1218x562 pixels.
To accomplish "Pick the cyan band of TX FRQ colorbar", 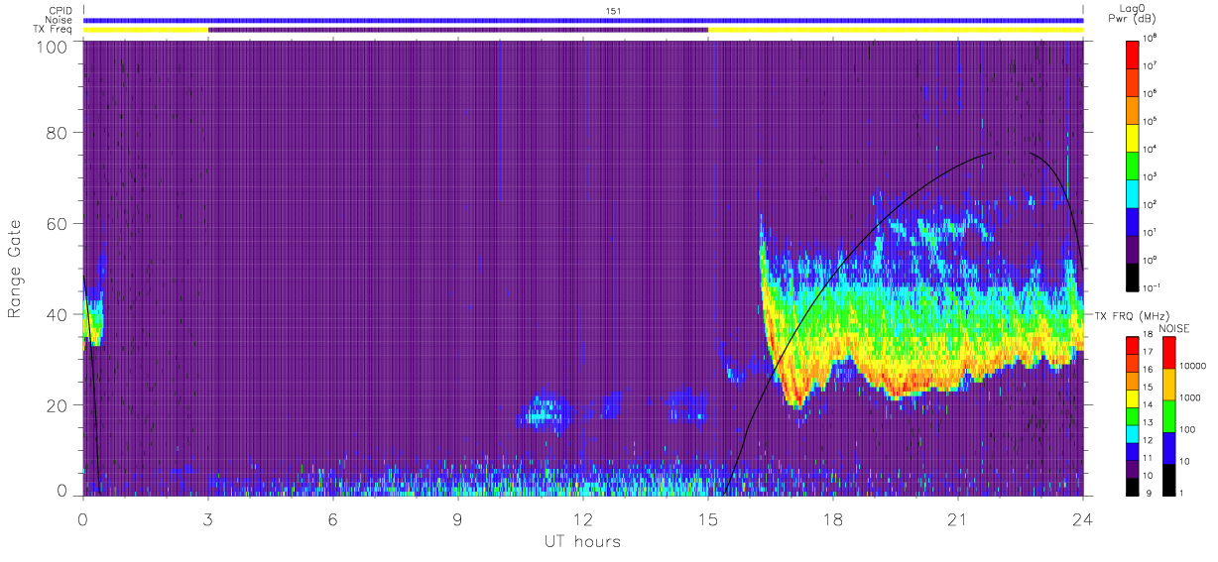I will pyautogui.click(x=1134, y=433).
